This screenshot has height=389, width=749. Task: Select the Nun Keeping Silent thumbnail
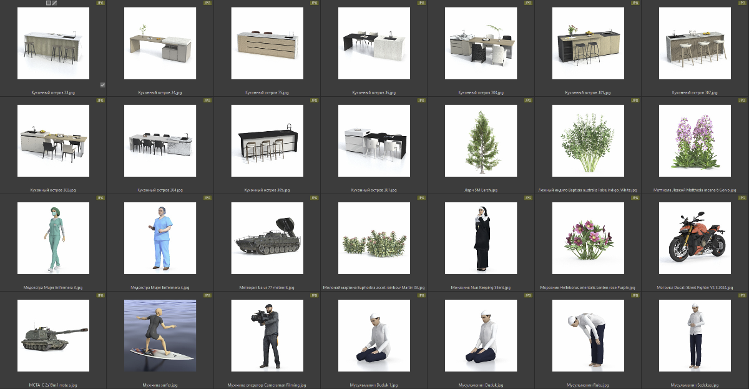(x=481, y=238)
